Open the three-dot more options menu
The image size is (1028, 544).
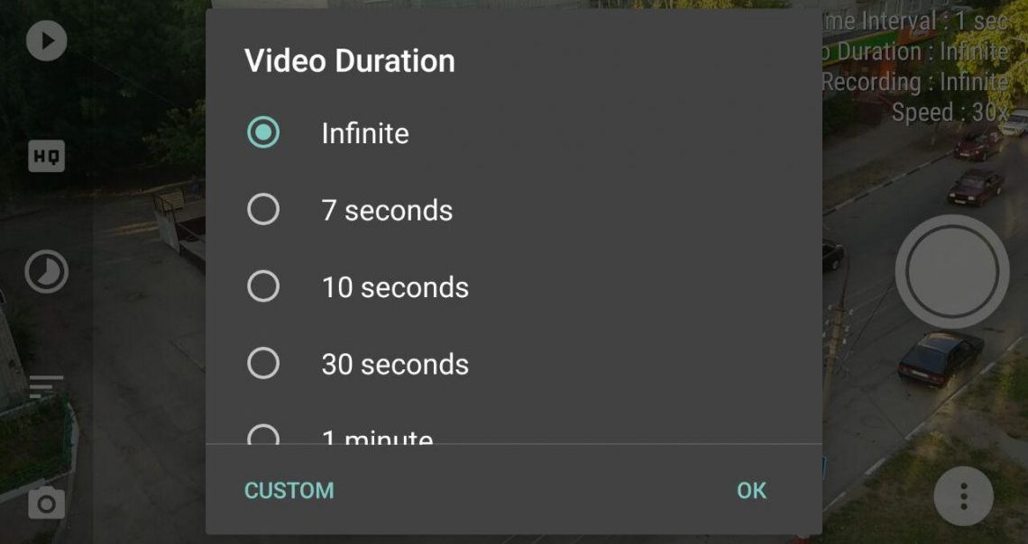coord(963,496)
